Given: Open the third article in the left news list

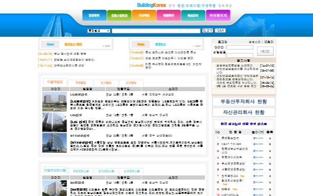Looking at the screenshot, I should tap(69, 66).
